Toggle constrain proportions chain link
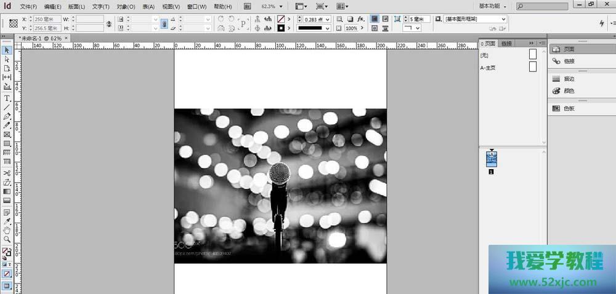 [x=109, y=24]
